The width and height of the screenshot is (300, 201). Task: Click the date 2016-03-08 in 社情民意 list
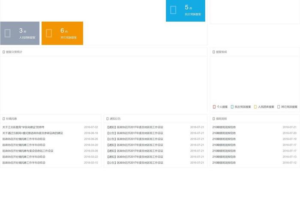pyautogui.click(x=91, y=151)
